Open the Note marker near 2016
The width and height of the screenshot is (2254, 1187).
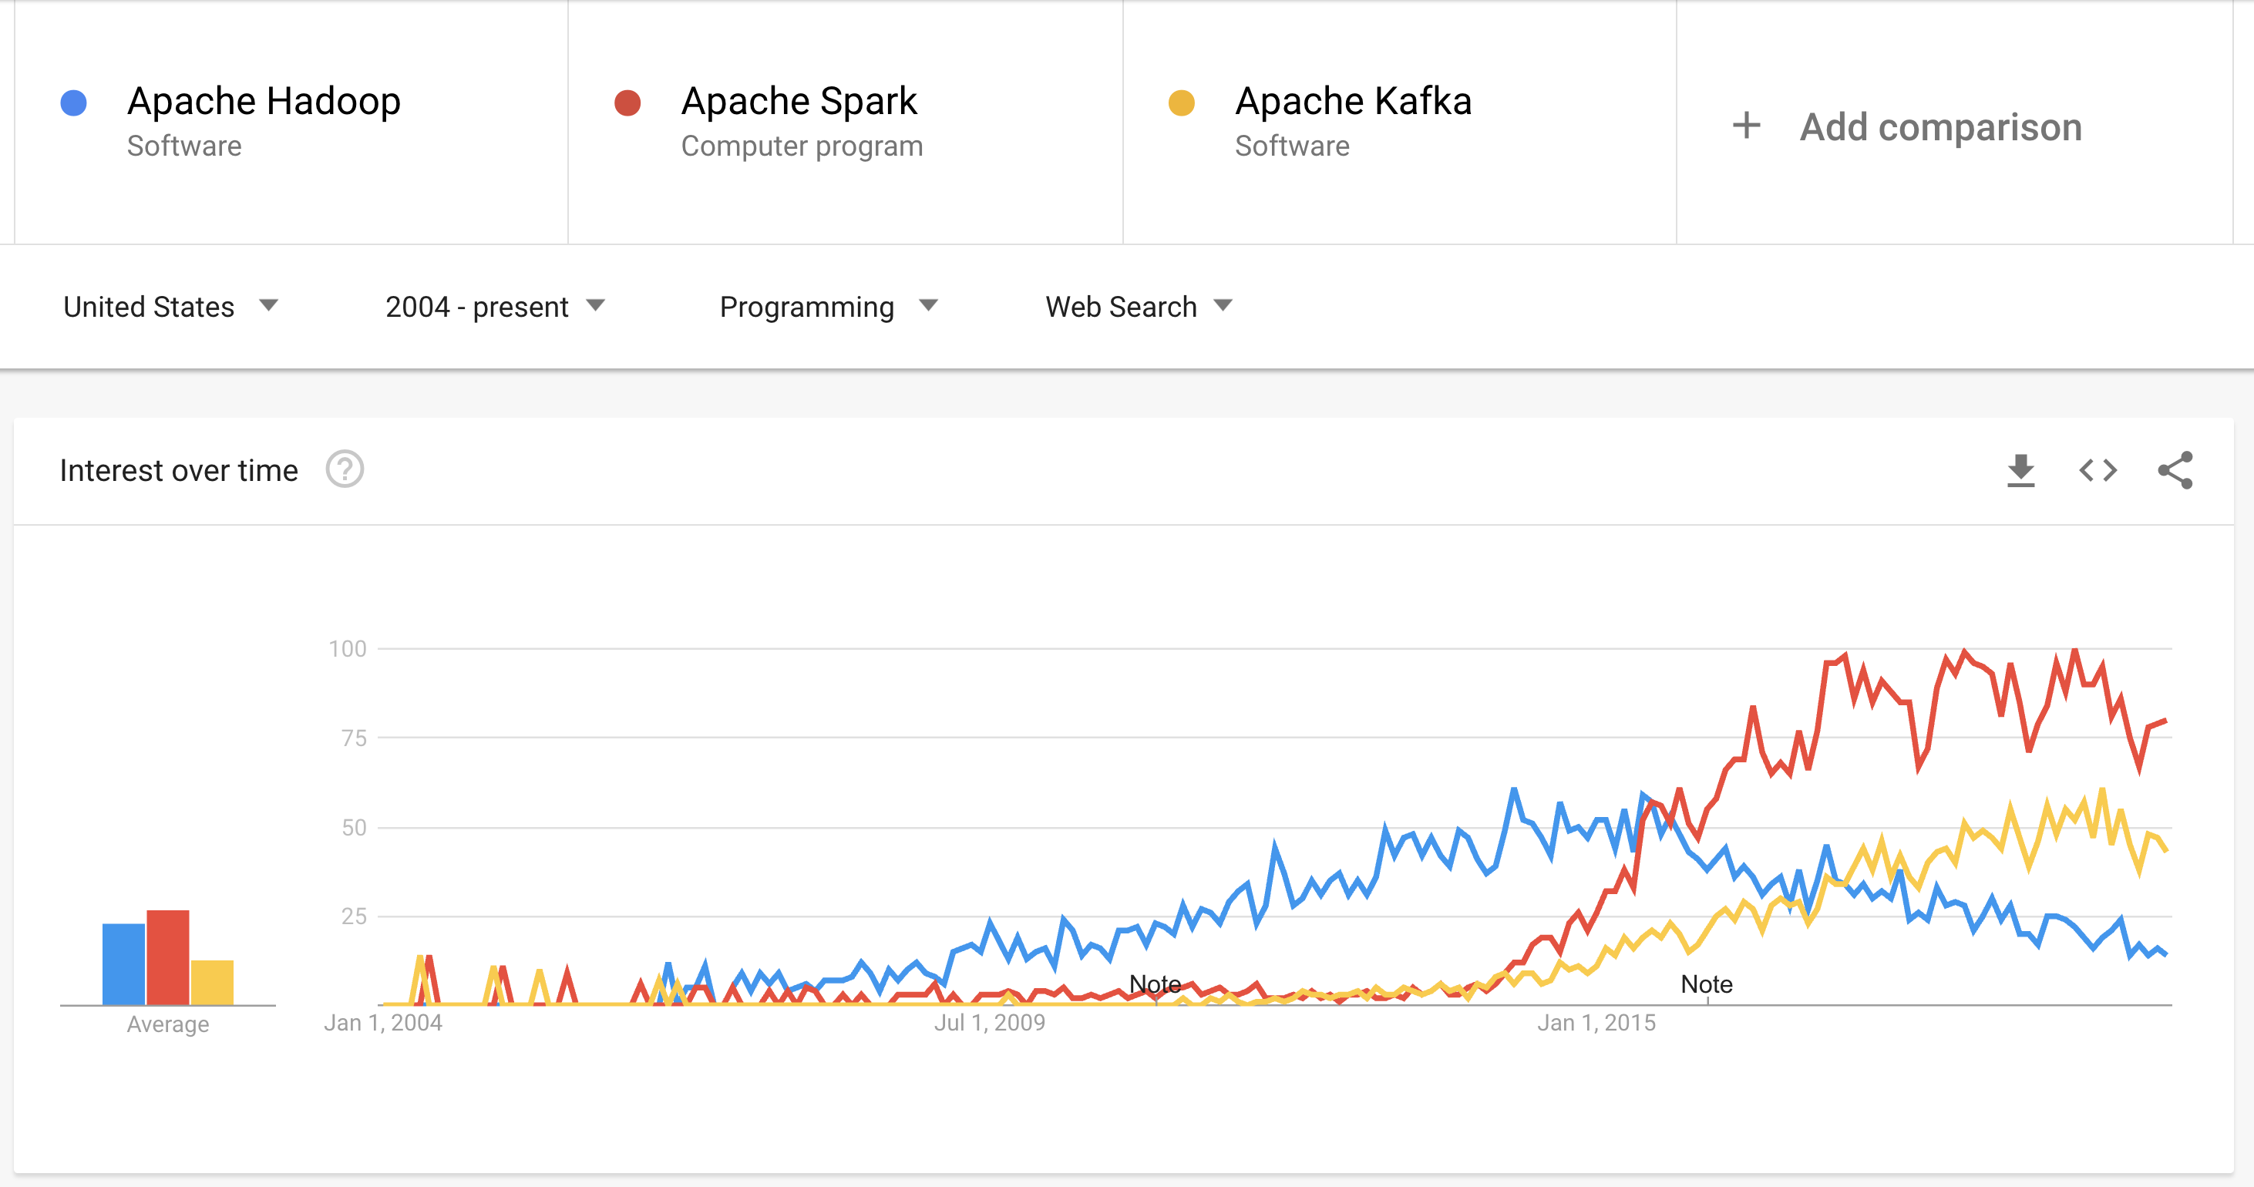(1706, 985)
